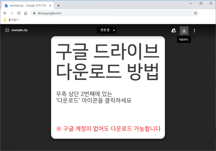Open the 즐겨찾기 bookmarks folder

click(11, 20)
